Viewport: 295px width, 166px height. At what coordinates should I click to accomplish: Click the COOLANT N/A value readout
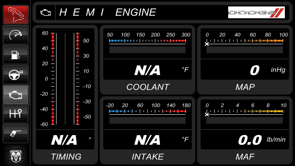[x=147, y=70]
